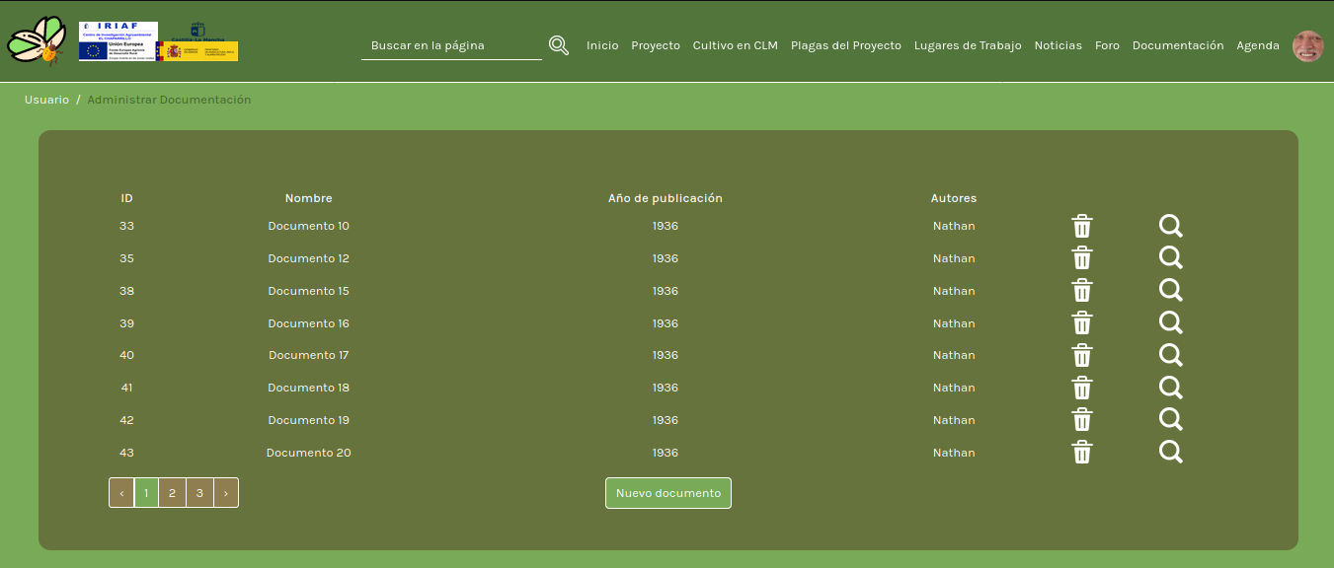Click trash icon for Documento 15
This screenshot has width=1334, height=568.
[x=1082, y=291]
